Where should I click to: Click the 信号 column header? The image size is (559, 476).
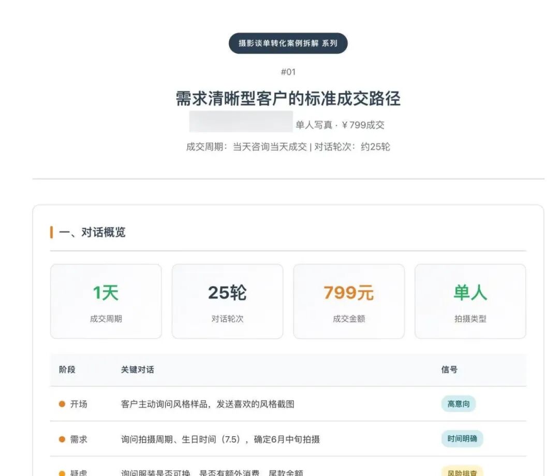[x=449, y=369]
